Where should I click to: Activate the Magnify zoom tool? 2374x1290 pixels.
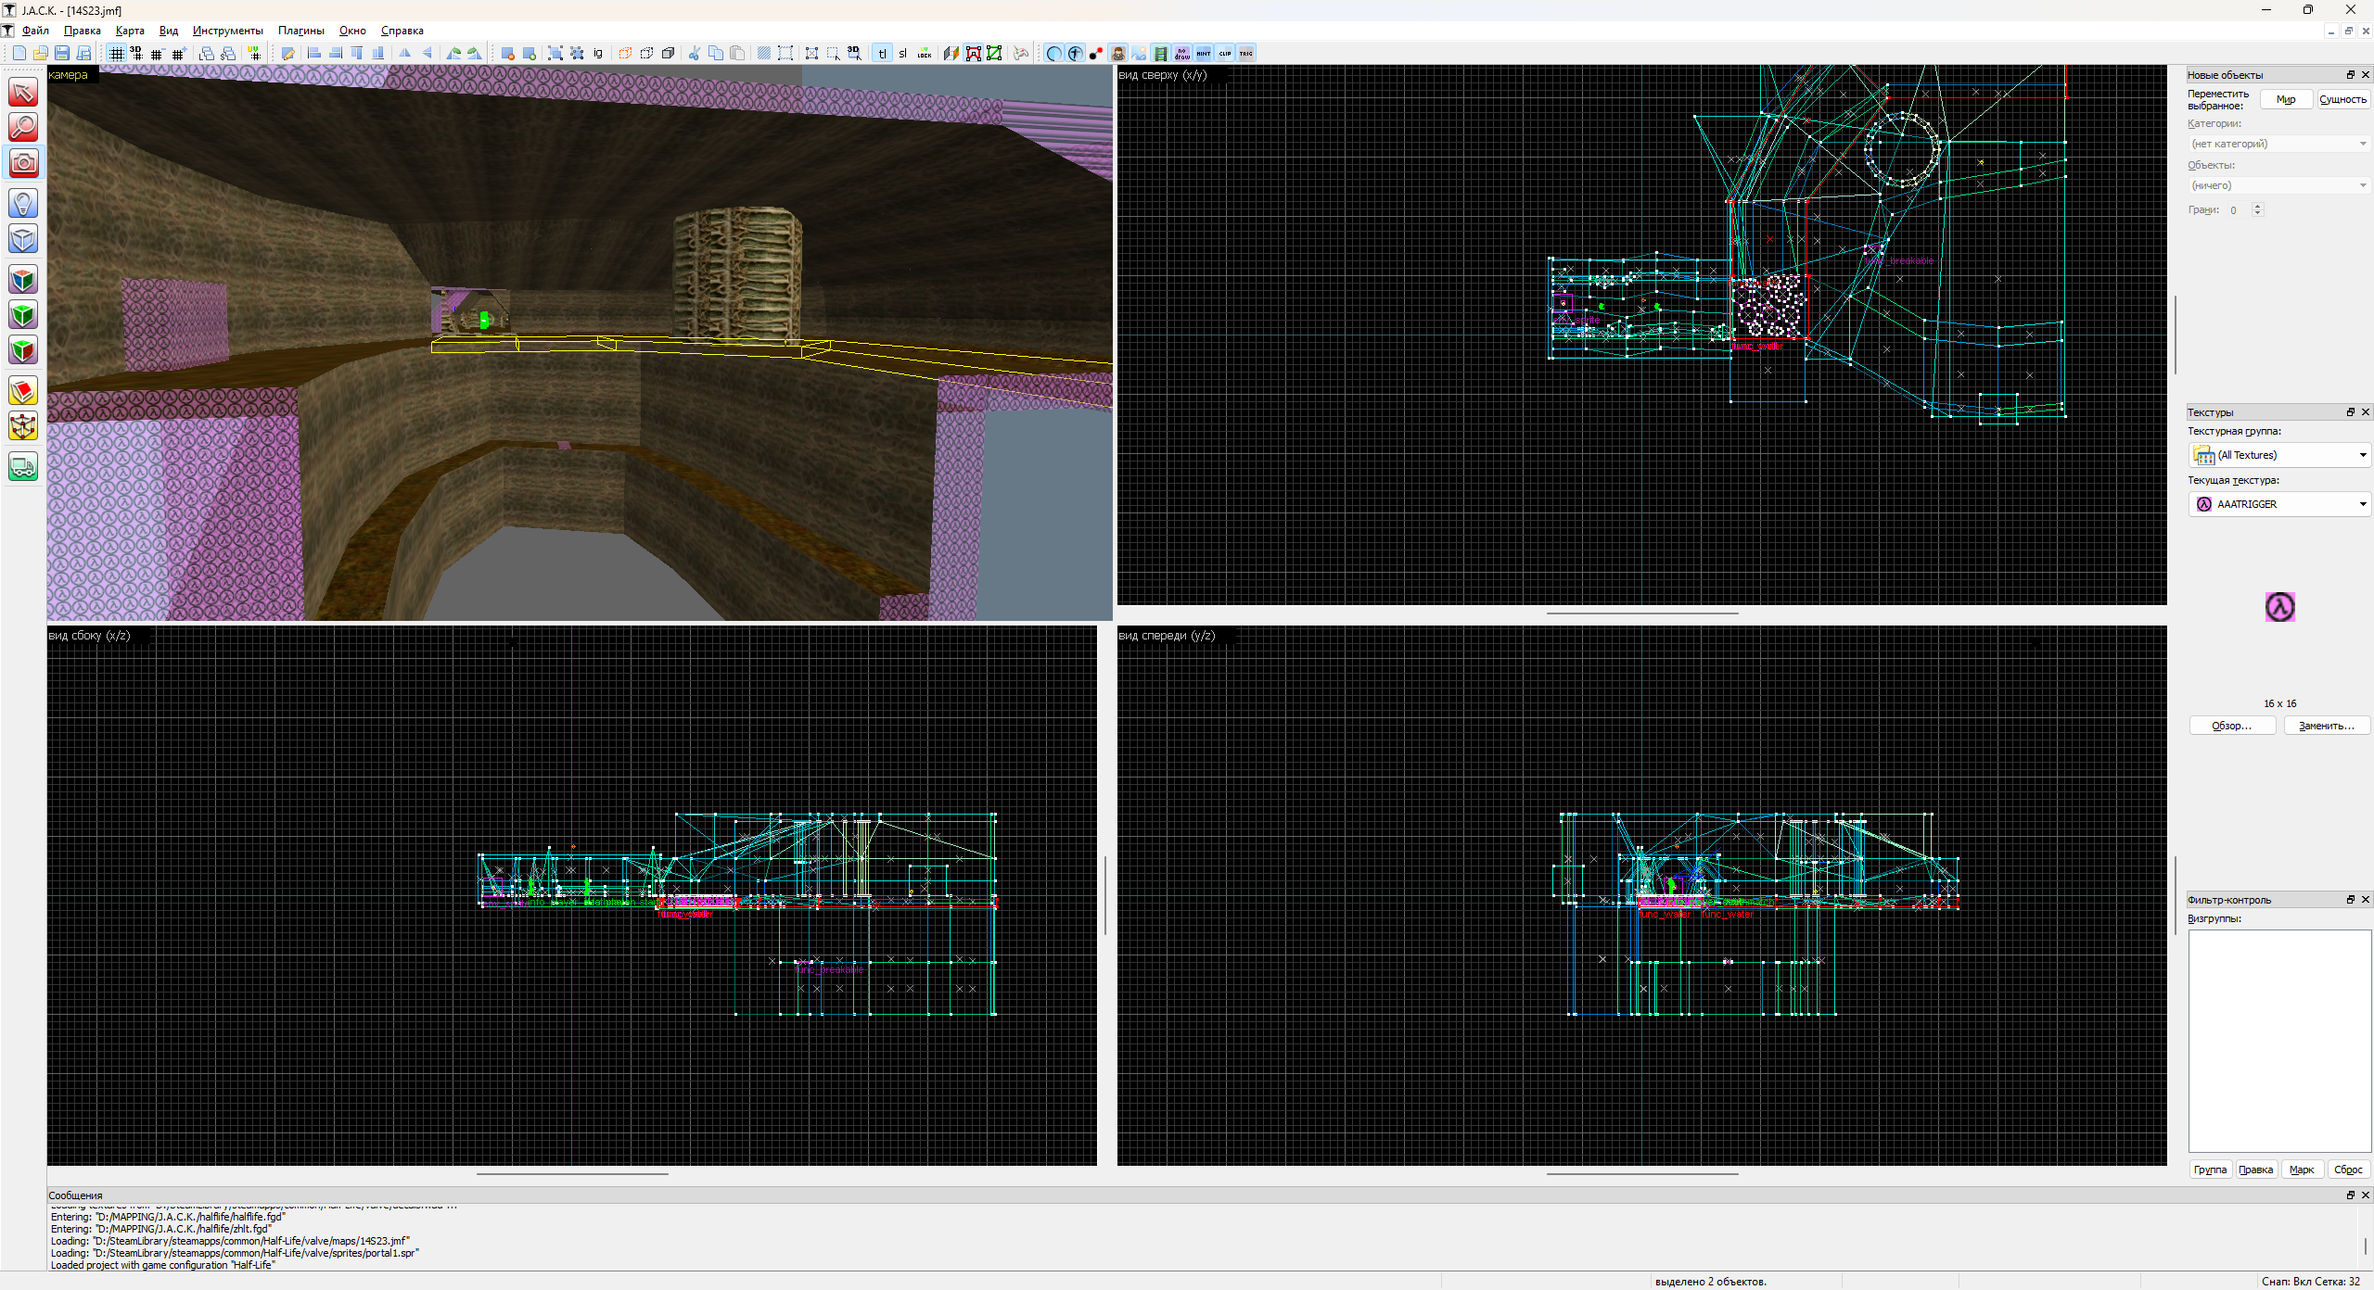23,127
